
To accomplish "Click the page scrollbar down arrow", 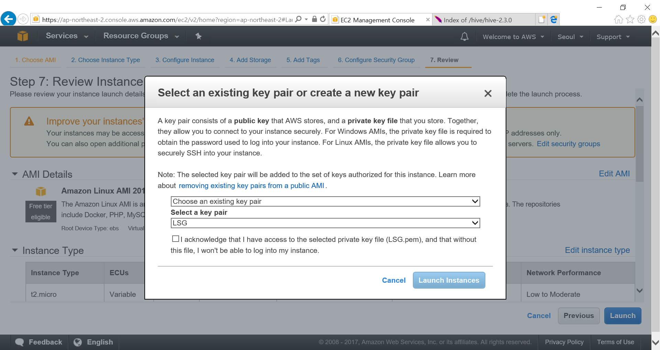I will (656, 342).
